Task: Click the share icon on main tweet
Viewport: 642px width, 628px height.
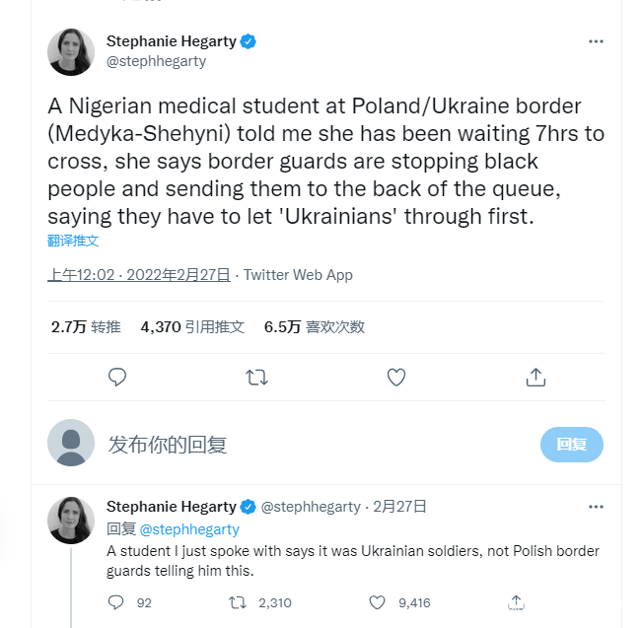Action: [535, 377]
